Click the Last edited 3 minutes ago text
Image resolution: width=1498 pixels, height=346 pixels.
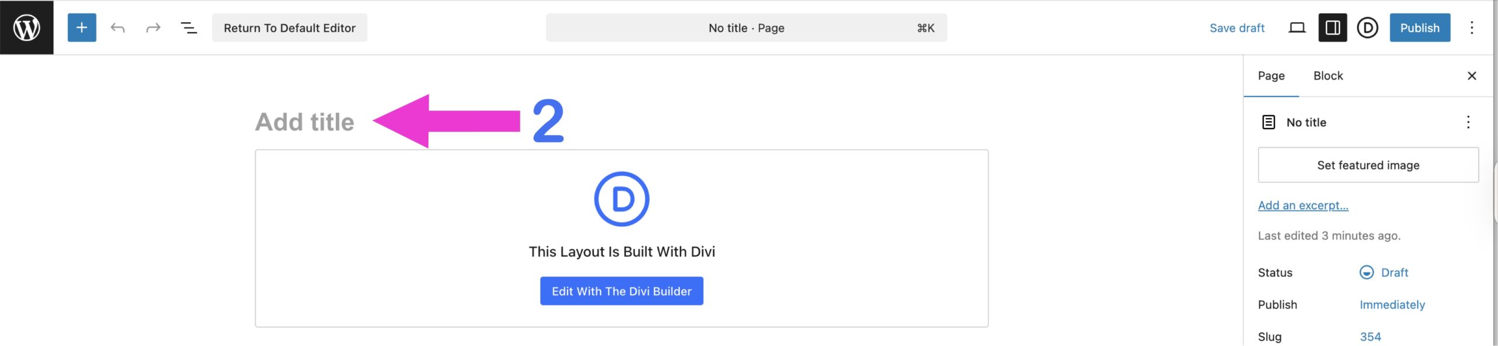click(1329, 236)
